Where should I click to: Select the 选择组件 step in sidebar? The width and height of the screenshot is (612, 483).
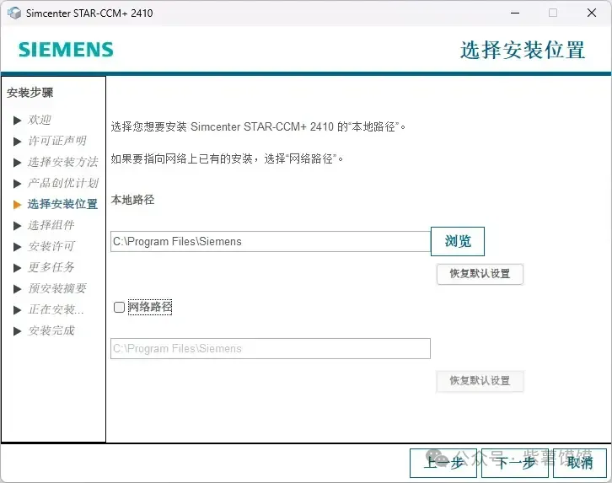[51, 225]
